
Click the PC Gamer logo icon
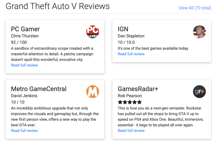(93, 32)
